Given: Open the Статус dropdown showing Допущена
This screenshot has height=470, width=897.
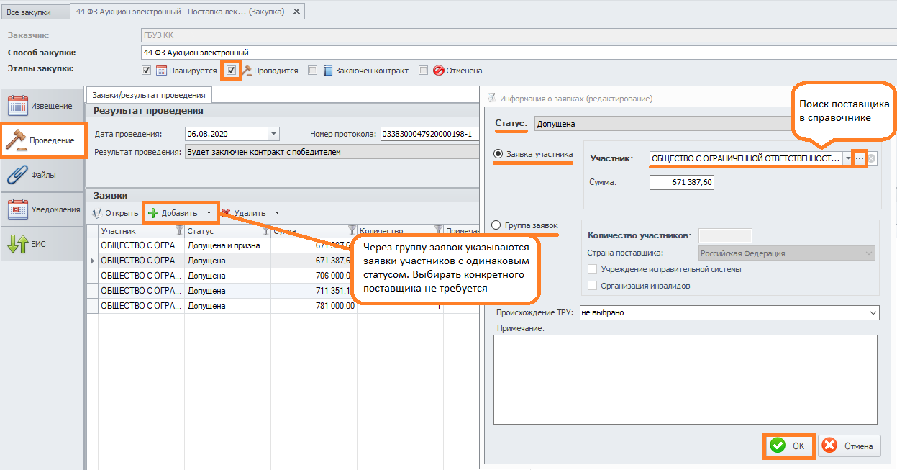Looking at the screenshot, I should pos(662,124).
